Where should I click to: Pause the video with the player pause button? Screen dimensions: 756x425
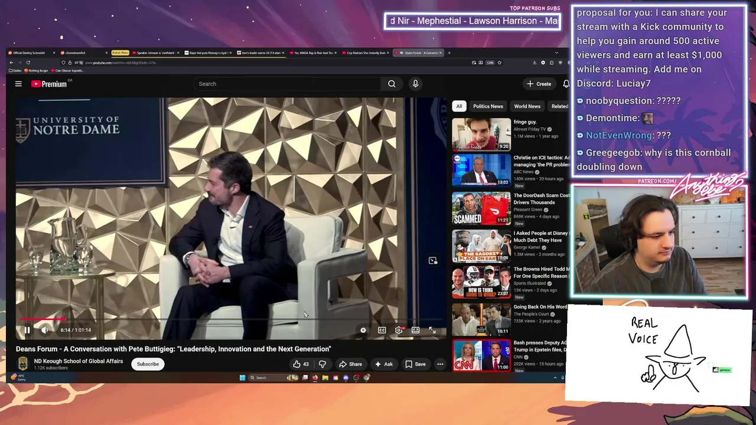click(x=27, y=330)
